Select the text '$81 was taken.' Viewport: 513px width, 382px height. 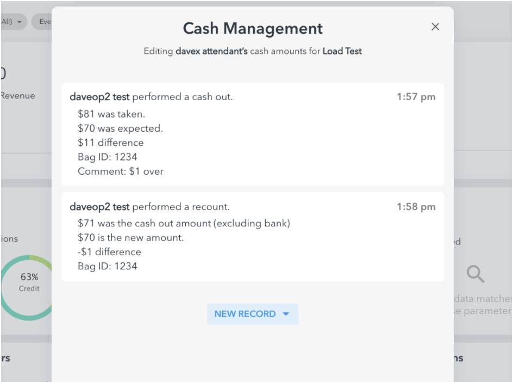pyautogui.click(x=111, y=114)
